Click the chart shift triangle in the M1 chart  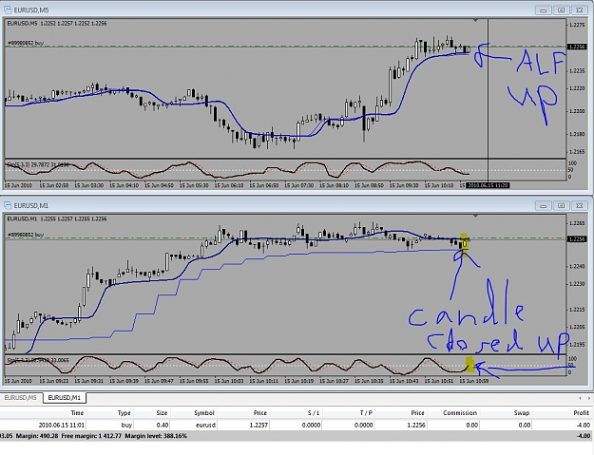coord(476,216)
